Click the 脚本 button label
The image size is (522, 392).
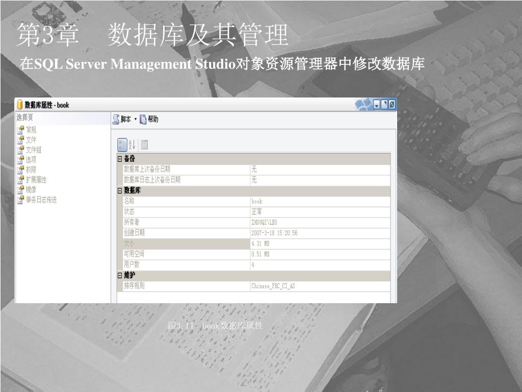pyautogui.click(x=126, y=119)
